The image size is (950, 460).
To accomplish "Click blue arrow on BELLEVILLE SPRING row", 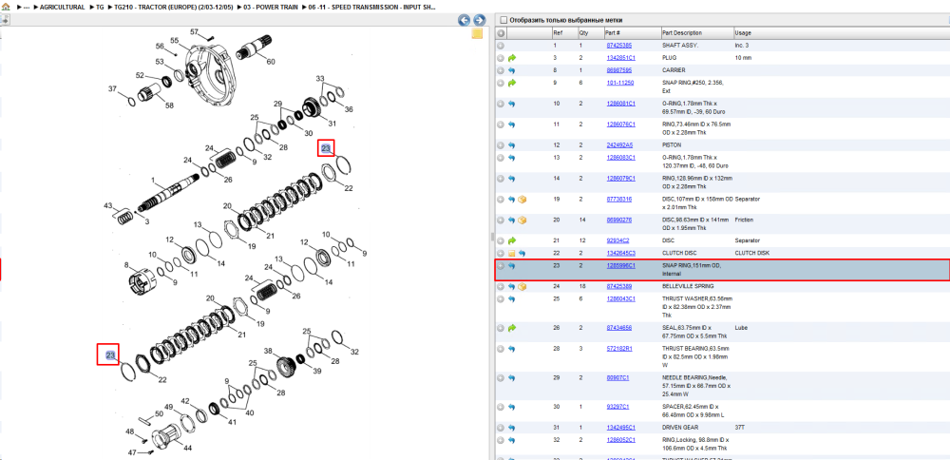I will 512,286.
